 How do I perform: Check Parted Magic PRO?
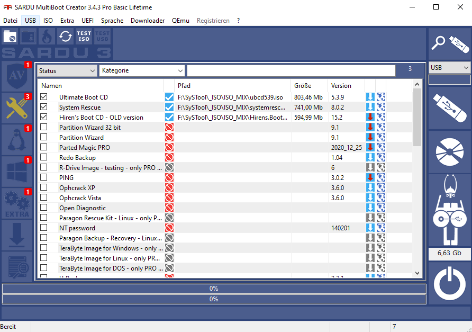43,147
